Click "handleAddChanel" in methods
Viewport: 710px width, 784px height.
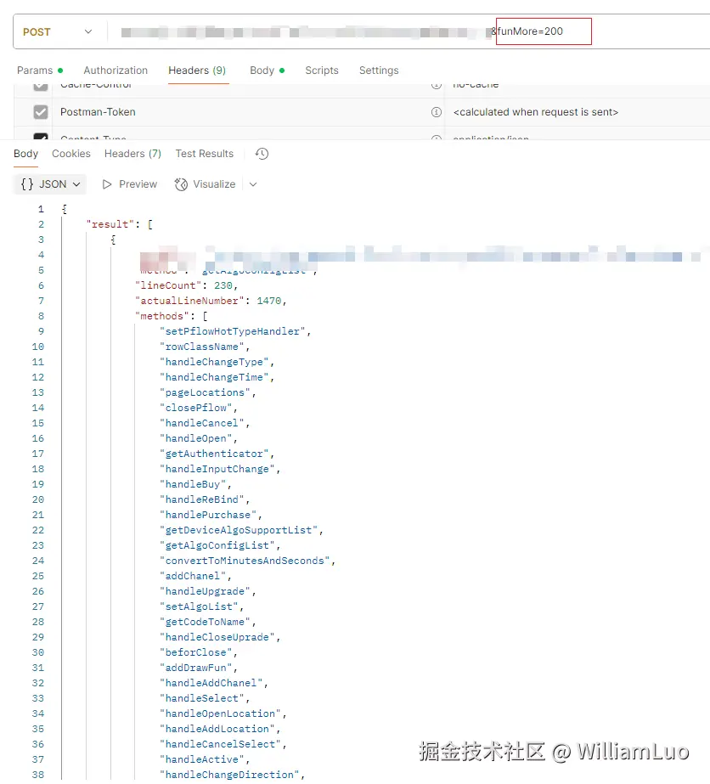pos(211,683)
